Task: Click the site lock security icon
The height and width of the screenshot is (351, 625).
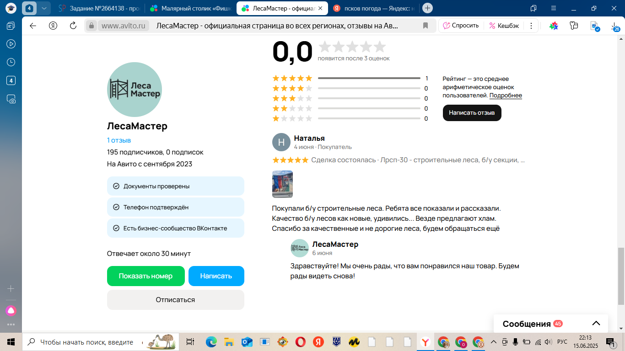Action: tap(92, 26)
